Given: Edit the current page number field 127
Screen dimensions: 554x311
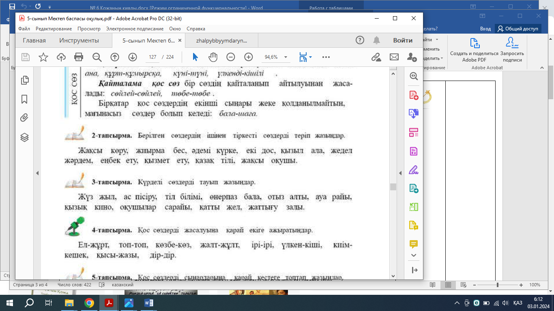Looking at the screenshot, I should tap(152, 57).
